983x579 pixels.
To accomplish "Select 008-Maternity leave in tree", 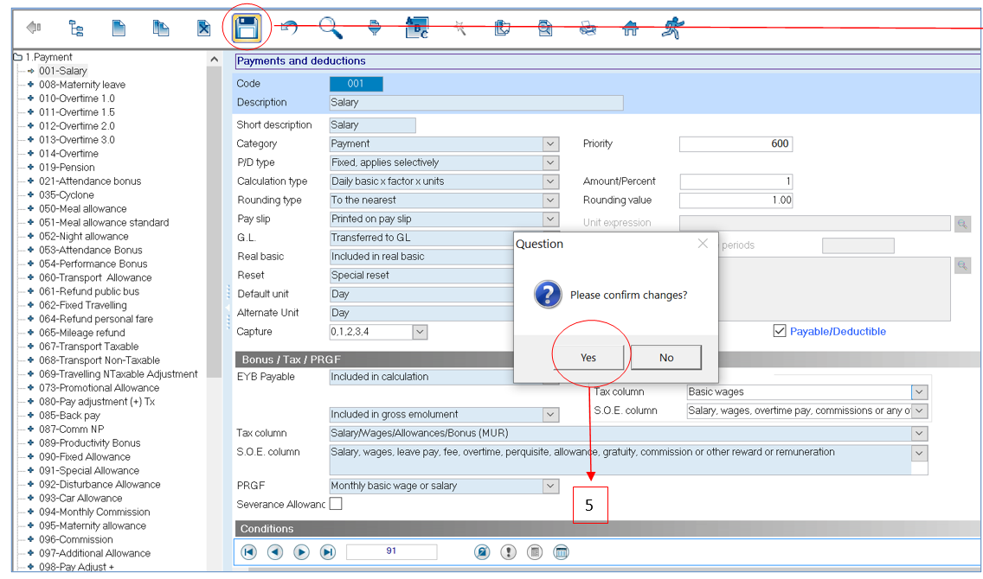I will click(x=82, y=85).
